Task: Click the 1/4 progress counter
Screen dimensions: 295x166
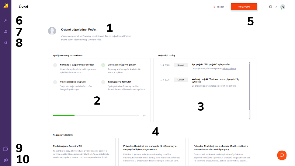Action: tap(144, 116)
